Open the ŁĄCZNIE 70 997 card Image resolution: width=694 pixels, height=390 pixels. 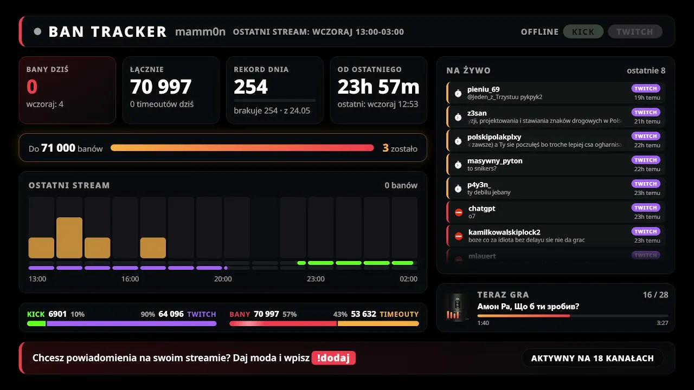pos(171,90)
